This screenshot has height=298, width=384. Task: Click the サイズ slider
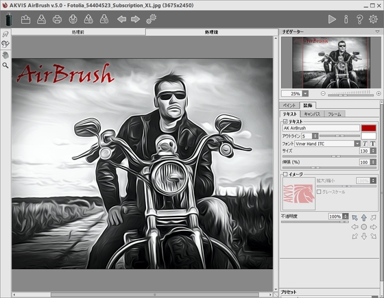(x=329, y=156)
